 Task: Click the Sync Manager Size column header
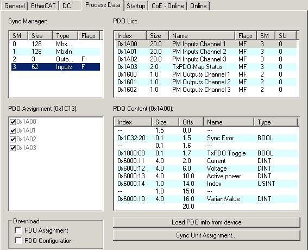point(40,36)
